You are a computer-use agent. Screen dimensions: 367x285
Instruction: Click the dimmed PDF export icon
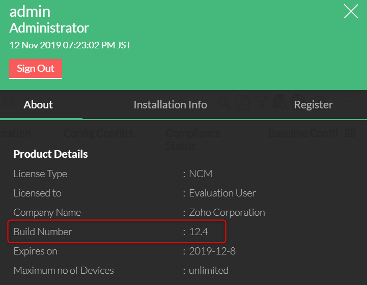(243, 102)
